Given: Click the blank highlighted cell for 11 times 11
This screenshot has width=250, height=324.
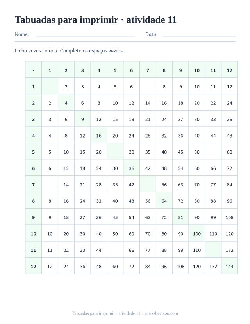Looking at the screenshot, I should click(x=213, y=249).
